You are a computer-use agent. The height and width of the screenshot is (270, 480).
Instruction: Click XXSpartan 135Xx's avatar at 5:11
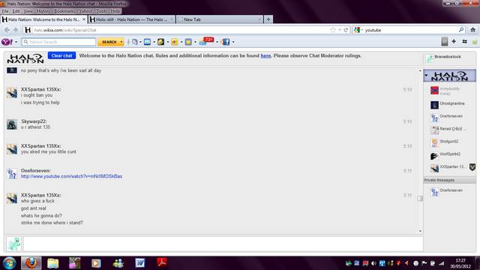tap(12, 198)
